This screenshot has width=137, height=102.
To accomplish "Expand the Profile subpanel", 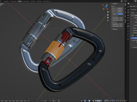I will tap(134, 28).
